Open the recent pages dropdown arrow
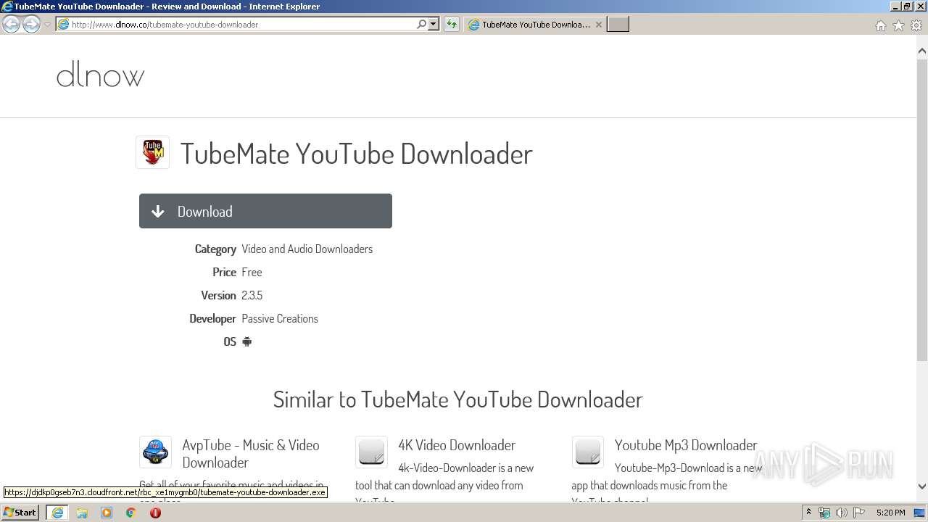The height and width of the screenshot is (522, 928). pos(47,25)
